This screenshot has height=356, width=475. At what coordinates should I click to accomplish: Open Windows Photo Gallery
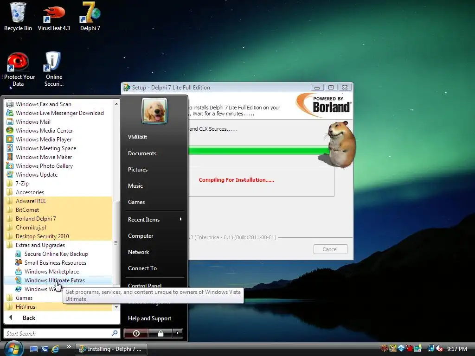[x=58, y=165]
